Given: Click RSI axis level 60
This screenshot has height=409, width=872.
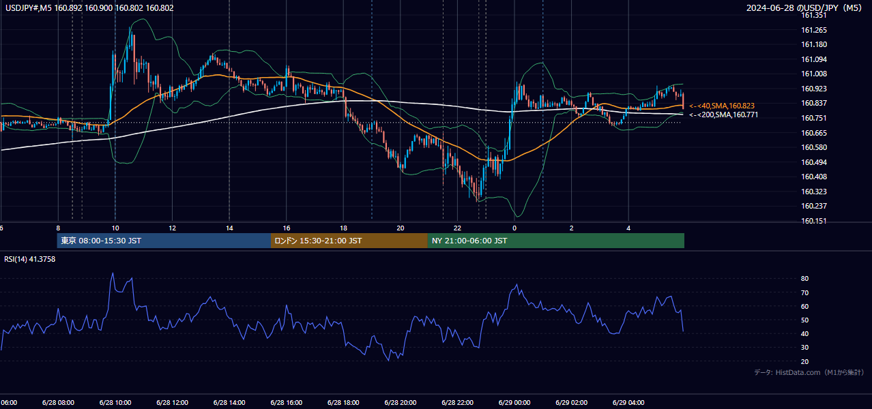Looking at the screenshot, I should click(805, 306).
